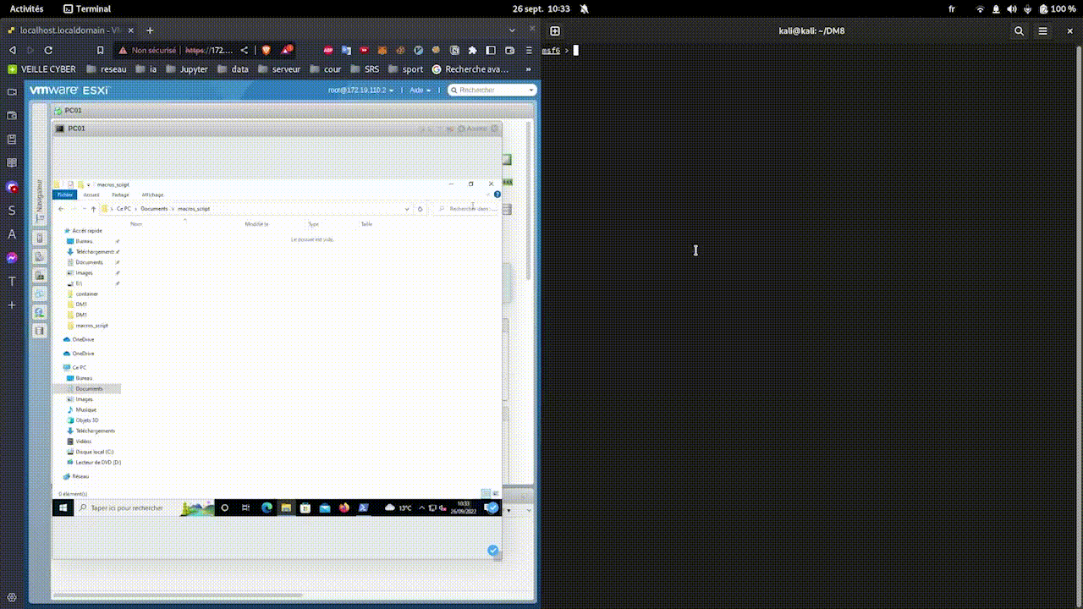Reload the browser page
Image resolution: width=1083 pixels, height=609 pixels.
coord(48,50)
